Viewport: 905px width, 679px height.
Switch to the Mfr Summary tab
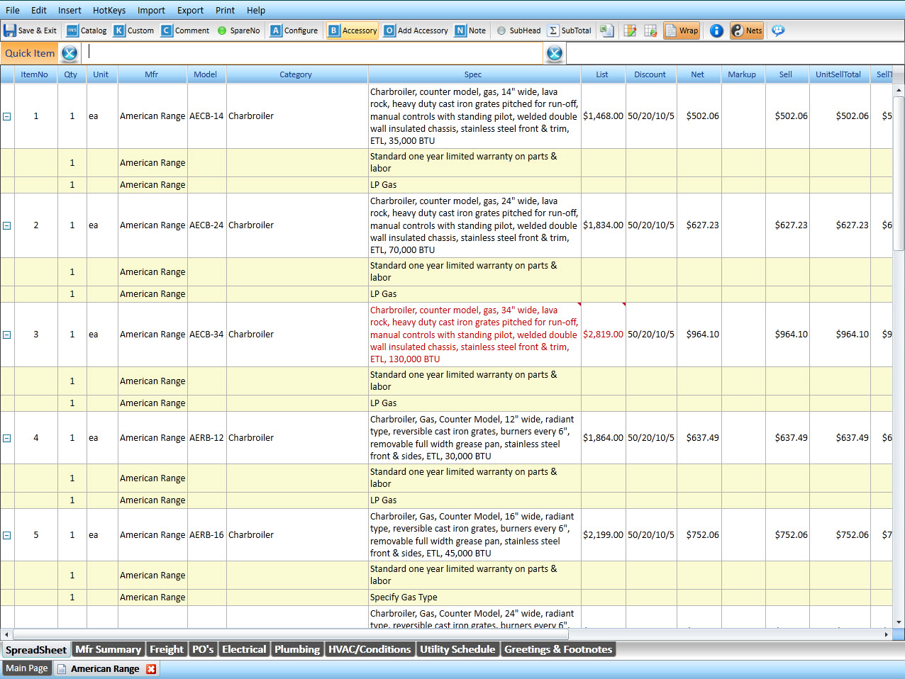(108, 649)
